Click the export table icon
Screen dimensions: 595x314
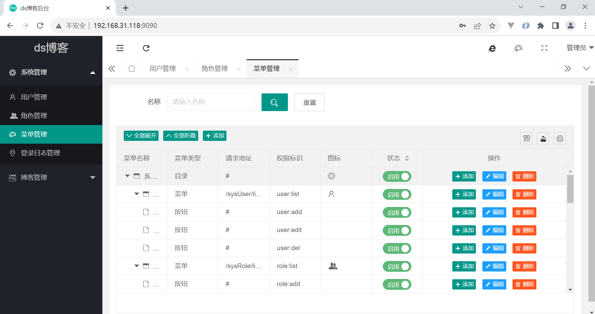pos(543,138)
